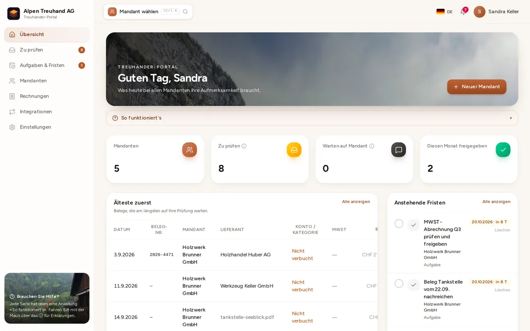Screen dimensions: 530x331
Task: Mark Beleg Tankstelle task as done
Action: pos(413,285)
